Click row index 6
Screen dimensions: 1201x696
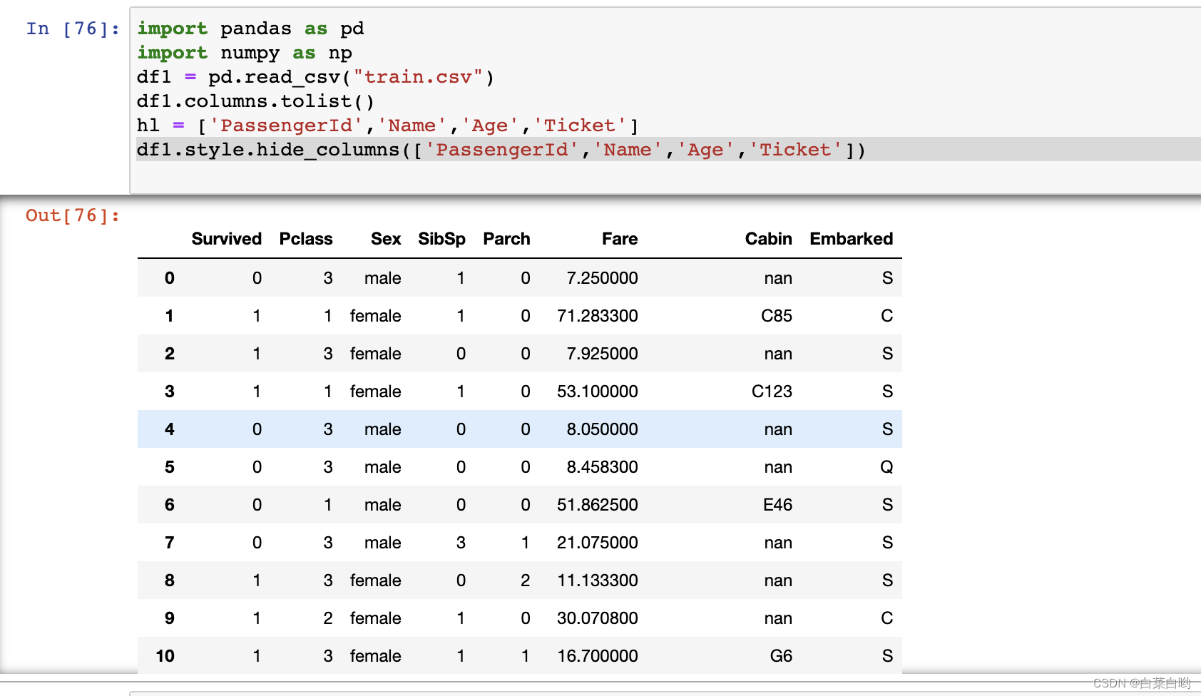(x=170, y=505)
